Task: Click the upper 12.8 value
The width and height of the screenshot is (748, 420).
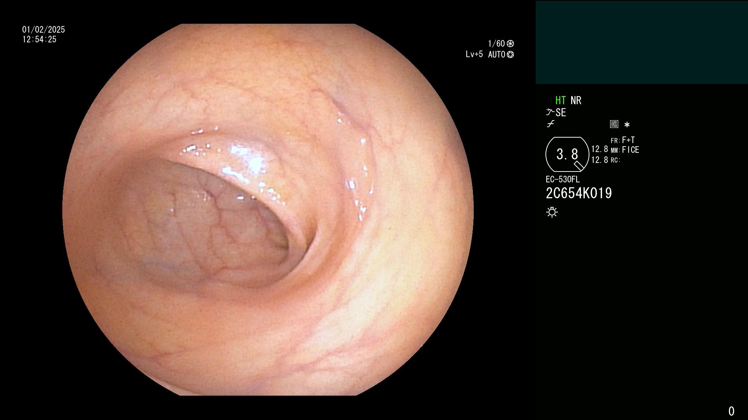Action: (x=600, y=149)
